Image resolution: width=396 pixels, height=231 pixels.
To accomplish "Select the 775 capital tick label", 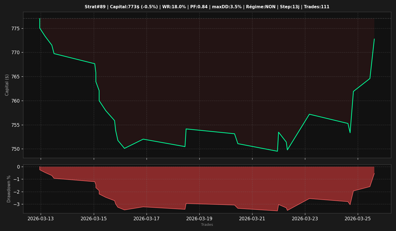I will point(16,29).
